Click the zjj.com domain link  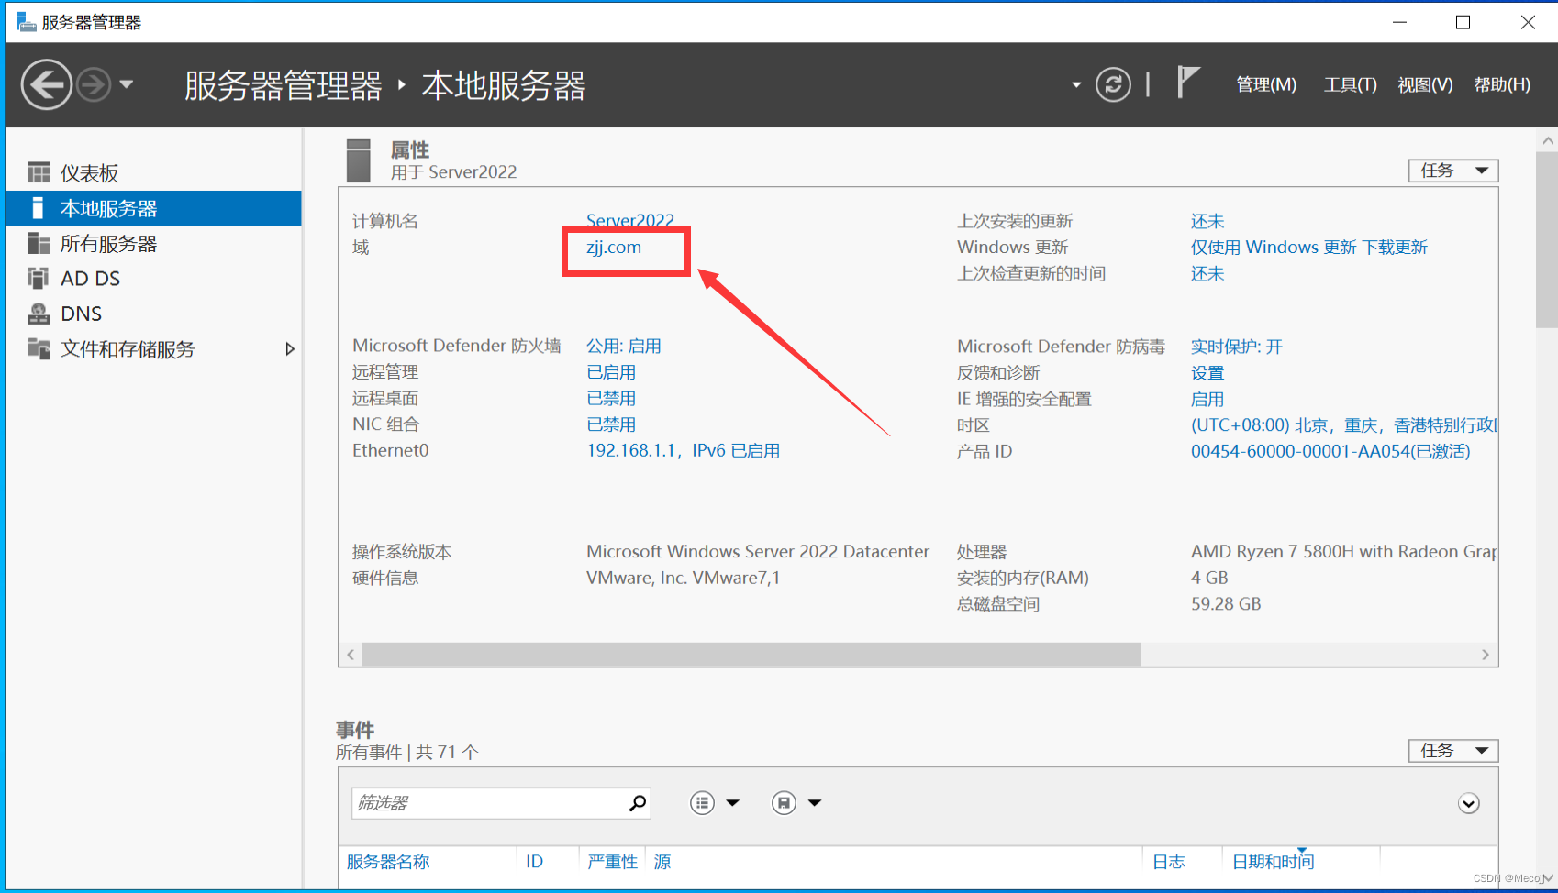coord(614,248)
